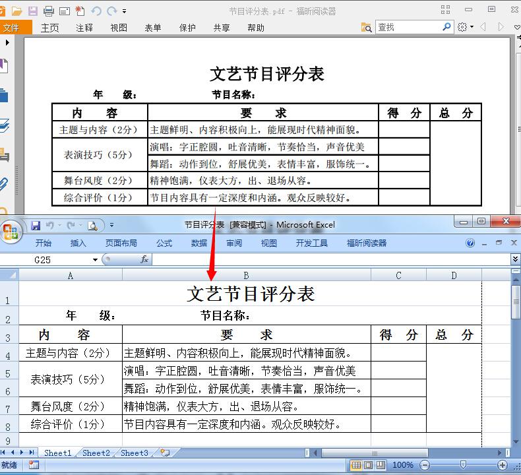Expand the Excel formula bar

coord(515,260)
